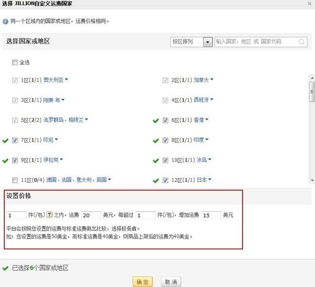Click the 确定 confirm button
The height and width of the screenshot is (287, 315).
point(143,282)
